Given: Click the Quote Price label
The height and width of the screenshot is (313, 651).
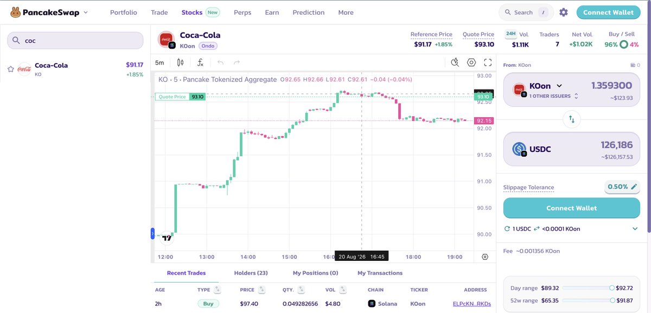Looking at the screenshot, I should pos(478,34).
